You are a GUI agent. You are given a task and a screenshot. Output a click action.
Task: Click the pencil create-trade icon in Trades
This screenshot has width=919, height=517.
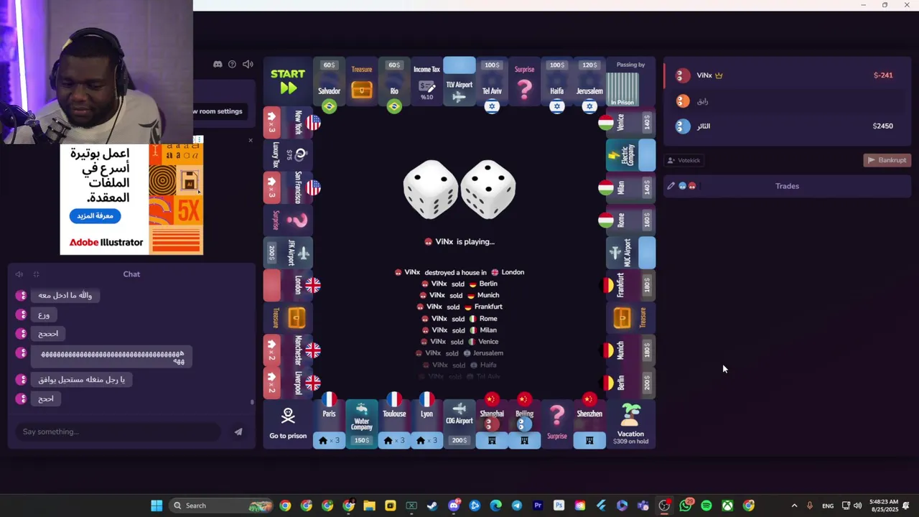click(x=671, y=186)
